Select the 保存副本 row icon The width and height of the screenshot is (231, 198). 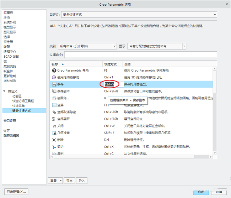(54, 91)
